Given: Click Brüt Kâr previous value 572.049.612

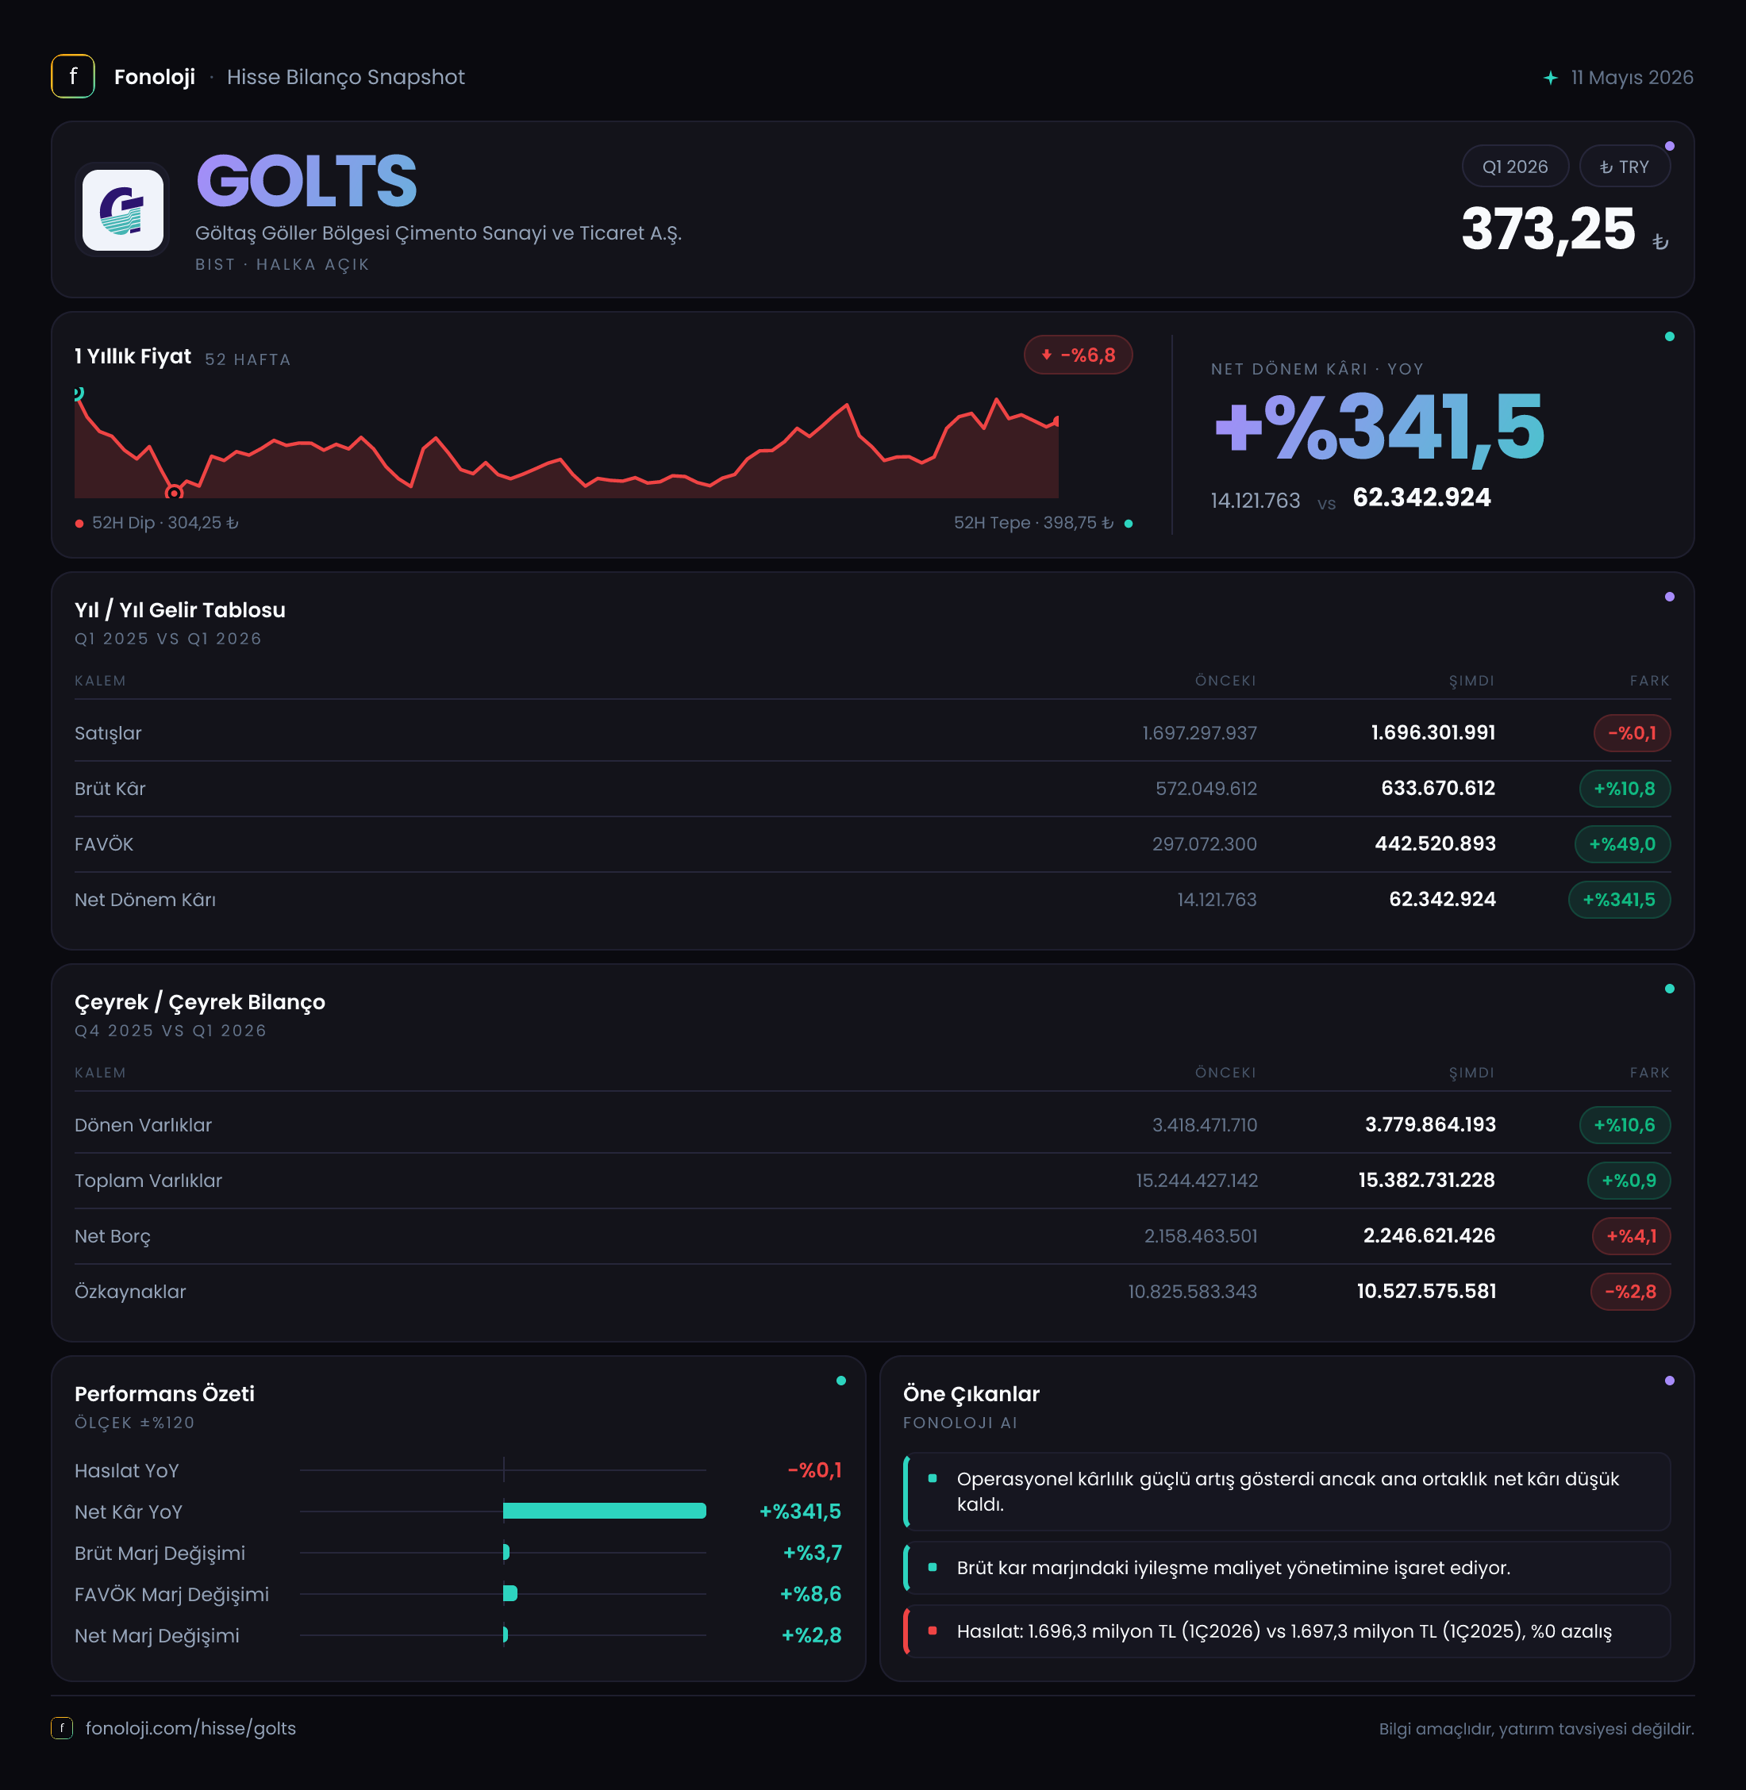Looking at the screenshot, I should [x=1206, y=789].
